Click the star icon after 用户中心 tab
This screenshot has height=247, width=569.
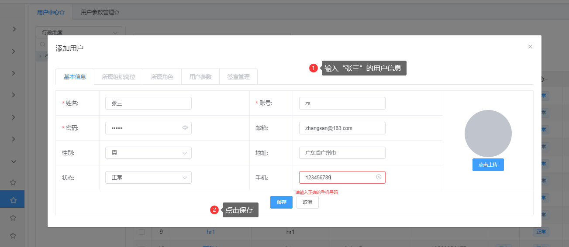click(x=62, y=13)
